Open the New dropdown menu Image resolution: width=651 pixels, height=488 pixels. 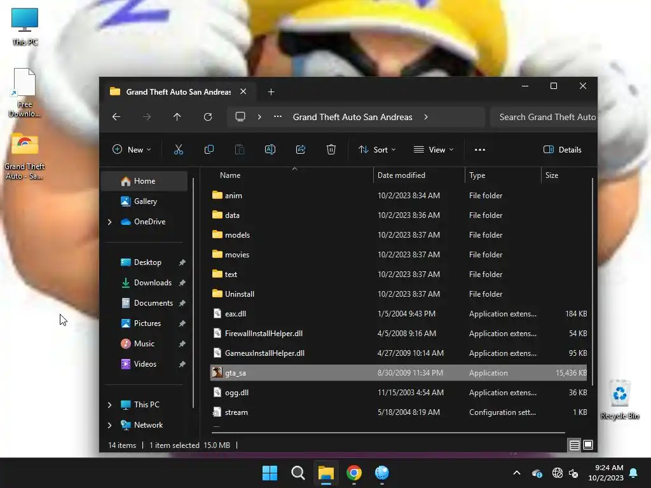[132, 150]
